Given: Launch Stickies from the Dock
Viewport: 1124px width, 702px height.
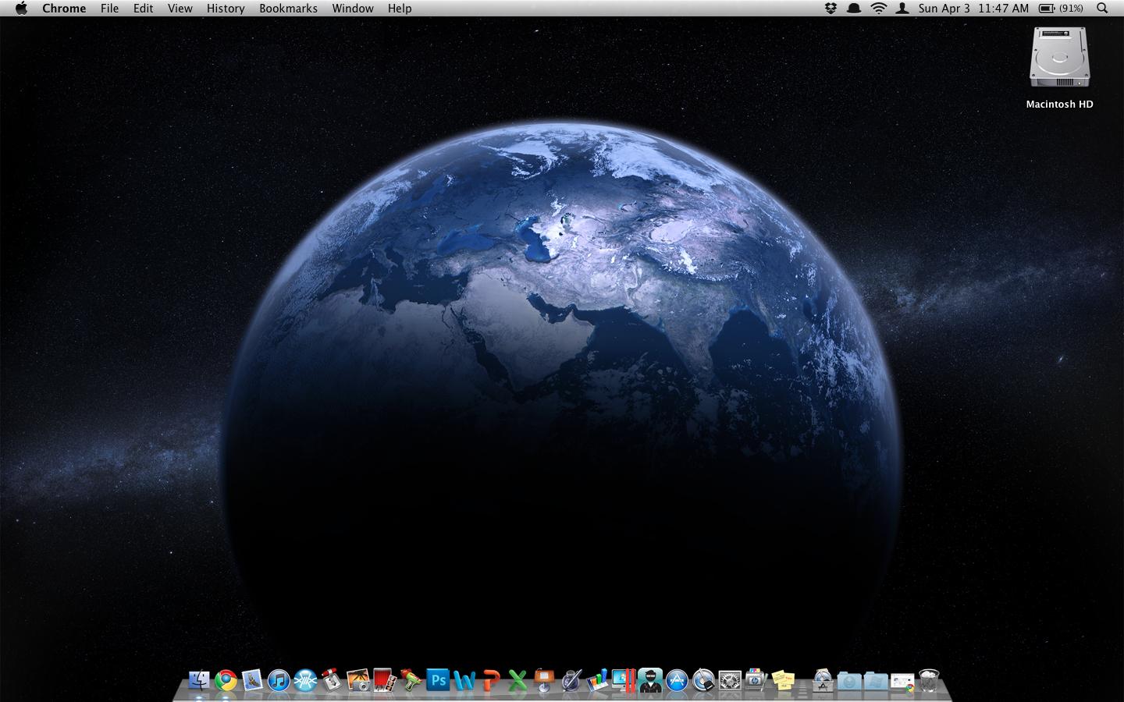Looking at the screenshot, I should click(x=783, y=680).
